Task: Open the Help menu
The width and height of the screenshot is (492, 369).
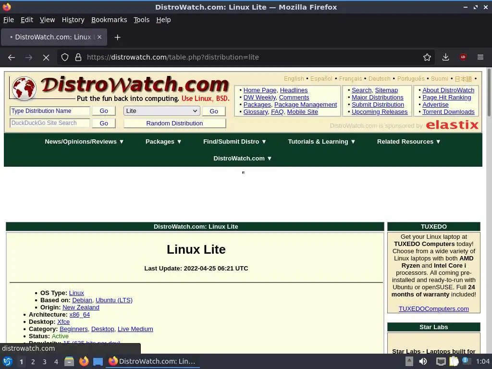Action: (163, 20)
